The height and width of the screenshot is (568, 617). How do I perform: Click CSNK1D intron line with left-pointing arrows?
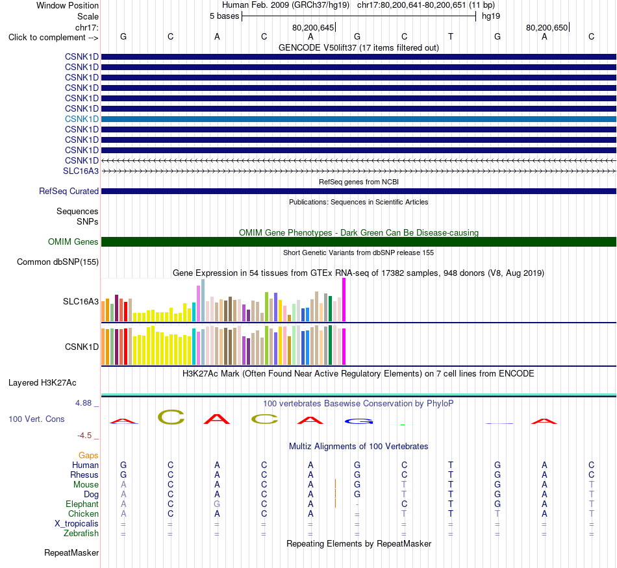click(x=359, y=160)
